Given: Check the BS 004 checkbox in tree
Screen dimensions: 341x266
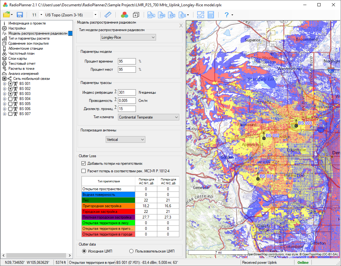Looking at the screenshot, I should tap(10, 99).
